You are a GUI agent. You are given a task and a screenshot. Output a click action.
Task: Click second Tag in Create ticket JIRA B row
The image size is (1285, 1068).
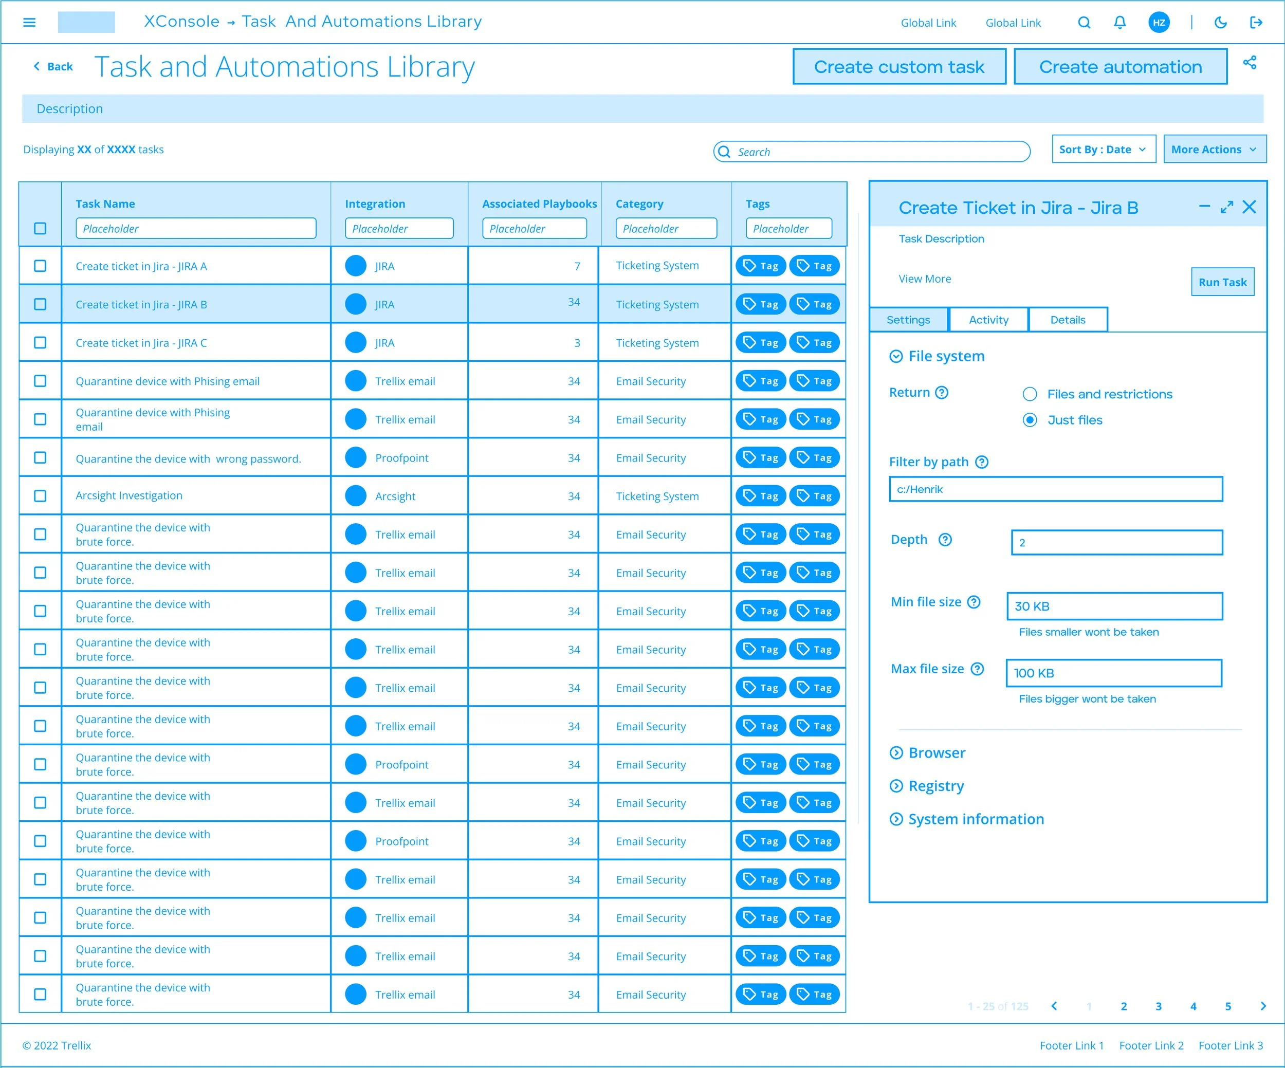click(815, 305)
